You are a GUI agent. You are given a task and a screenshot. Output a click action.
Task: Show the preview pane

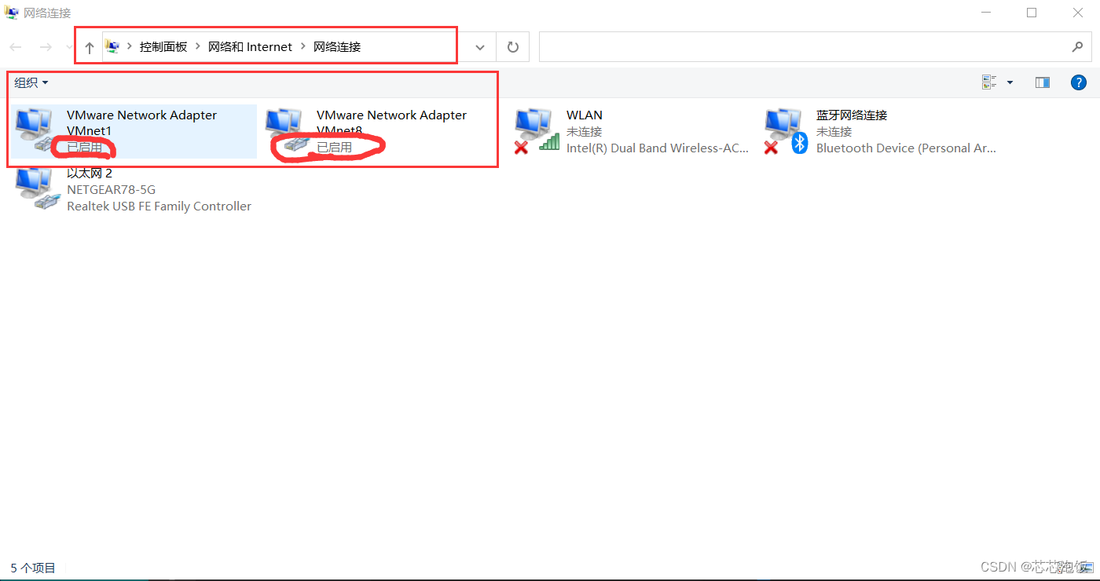pos(1043,82)
